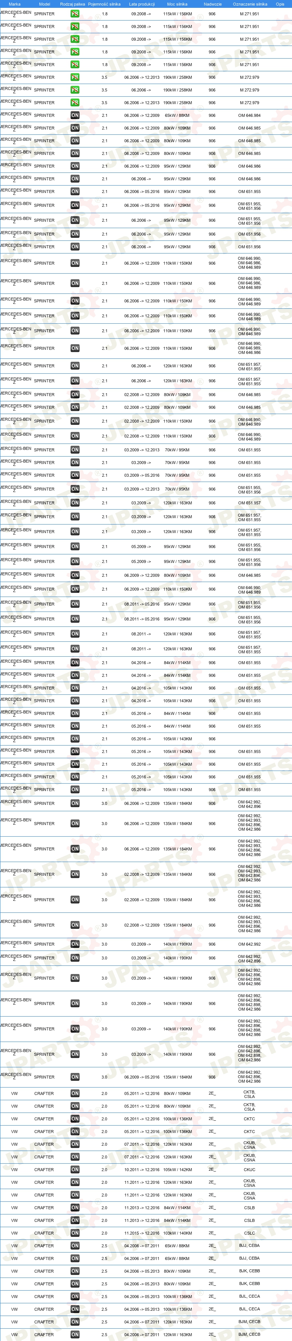This screenshot has width=292, height=1341.
Task: Select 2E_ body cell in CKUC row
Action: click(x=212, y=1170)
